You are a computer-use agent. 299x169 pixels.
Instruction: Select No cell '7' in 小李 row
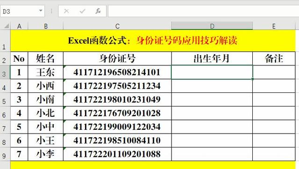19,155
